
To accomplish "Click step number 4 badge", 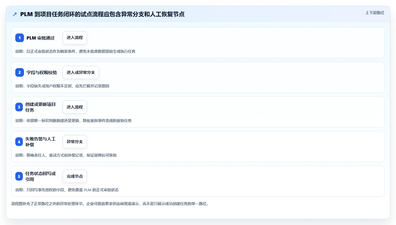I will tap(19, 142).
